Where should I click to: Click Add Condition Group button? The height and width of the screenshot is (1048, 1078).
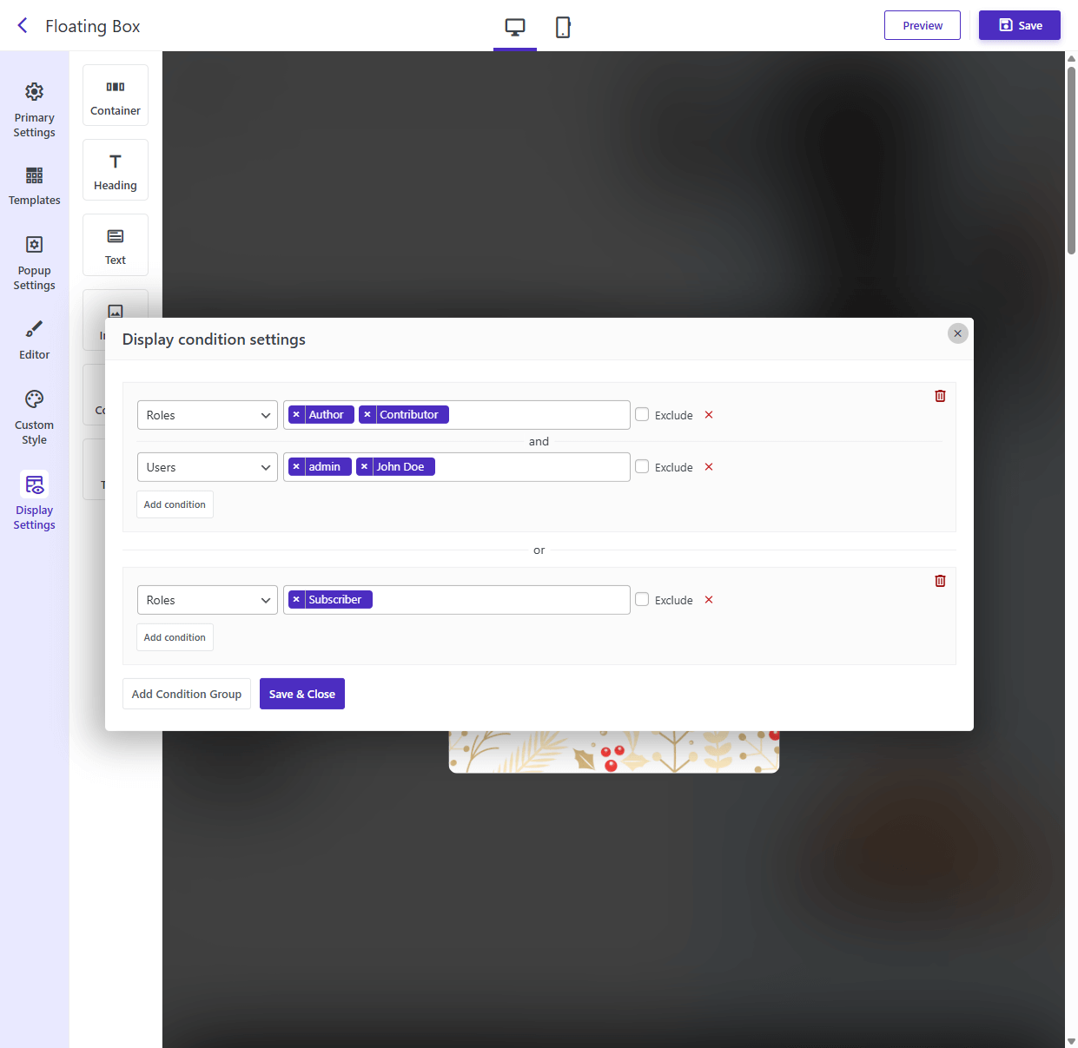tap(187, 694)
